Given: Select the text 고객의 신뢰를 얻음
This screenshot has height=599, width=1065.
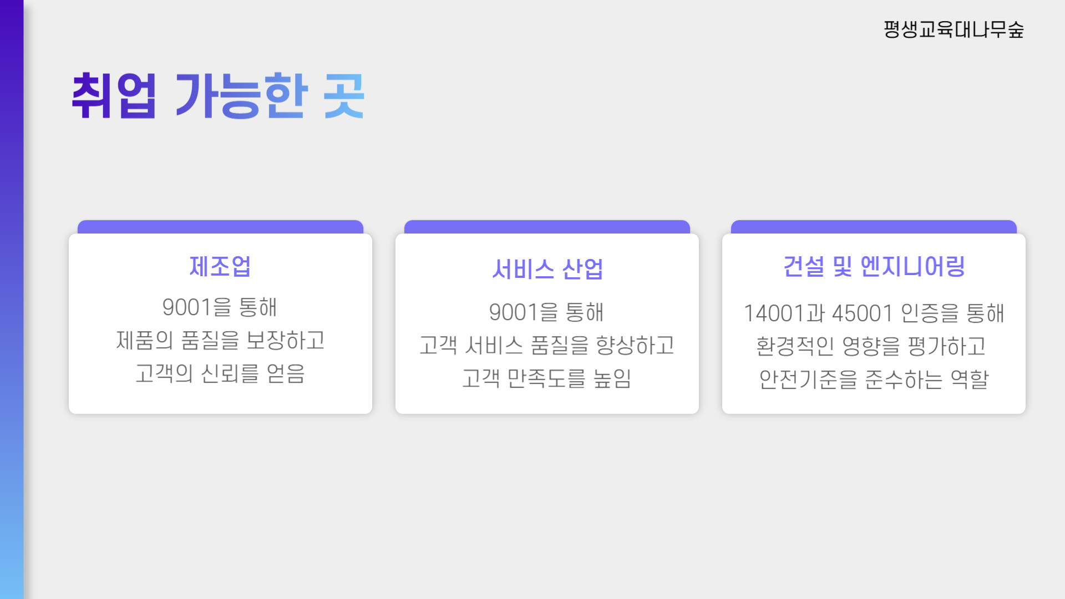Looking at the screenshot, I should 220,374.
